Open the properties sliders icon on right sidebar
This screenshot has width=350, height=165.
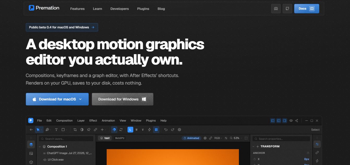pos(317,144)
